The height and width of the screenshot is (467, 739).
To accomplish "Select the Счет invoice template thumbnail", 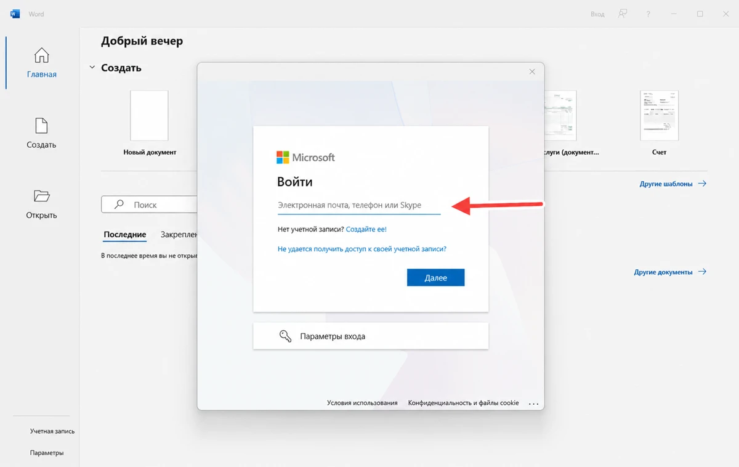I will point(659,116).
